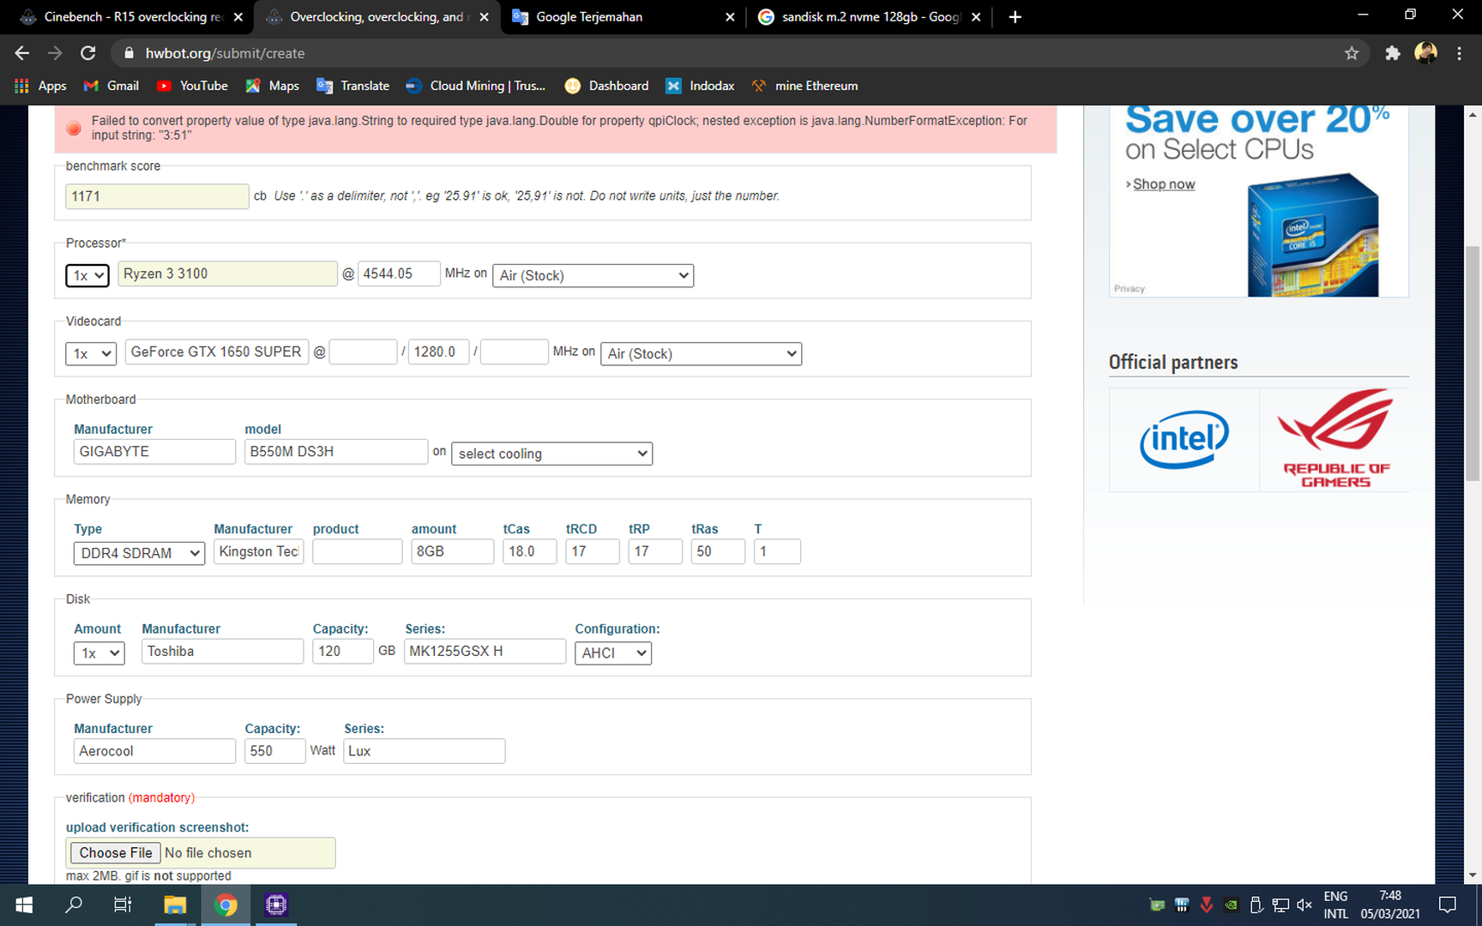This screenshot has width=1482, height=926.
Task: Open the motherboard select cooling dropdown
Action: tap(551, 454)
